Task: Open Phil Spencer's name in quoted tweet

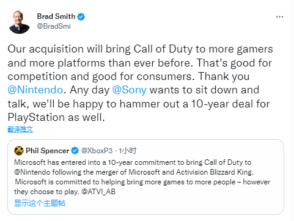Action: click(x=48, y=151)
